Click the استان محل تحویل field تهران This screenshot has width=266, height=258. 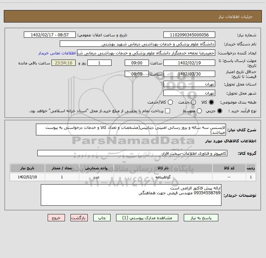(189, 84)
